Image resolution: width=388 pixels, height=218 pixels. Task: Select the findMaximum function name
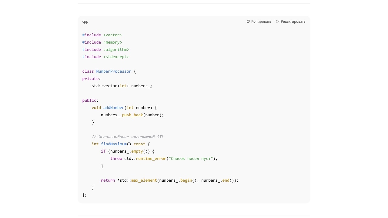(114, 144)
